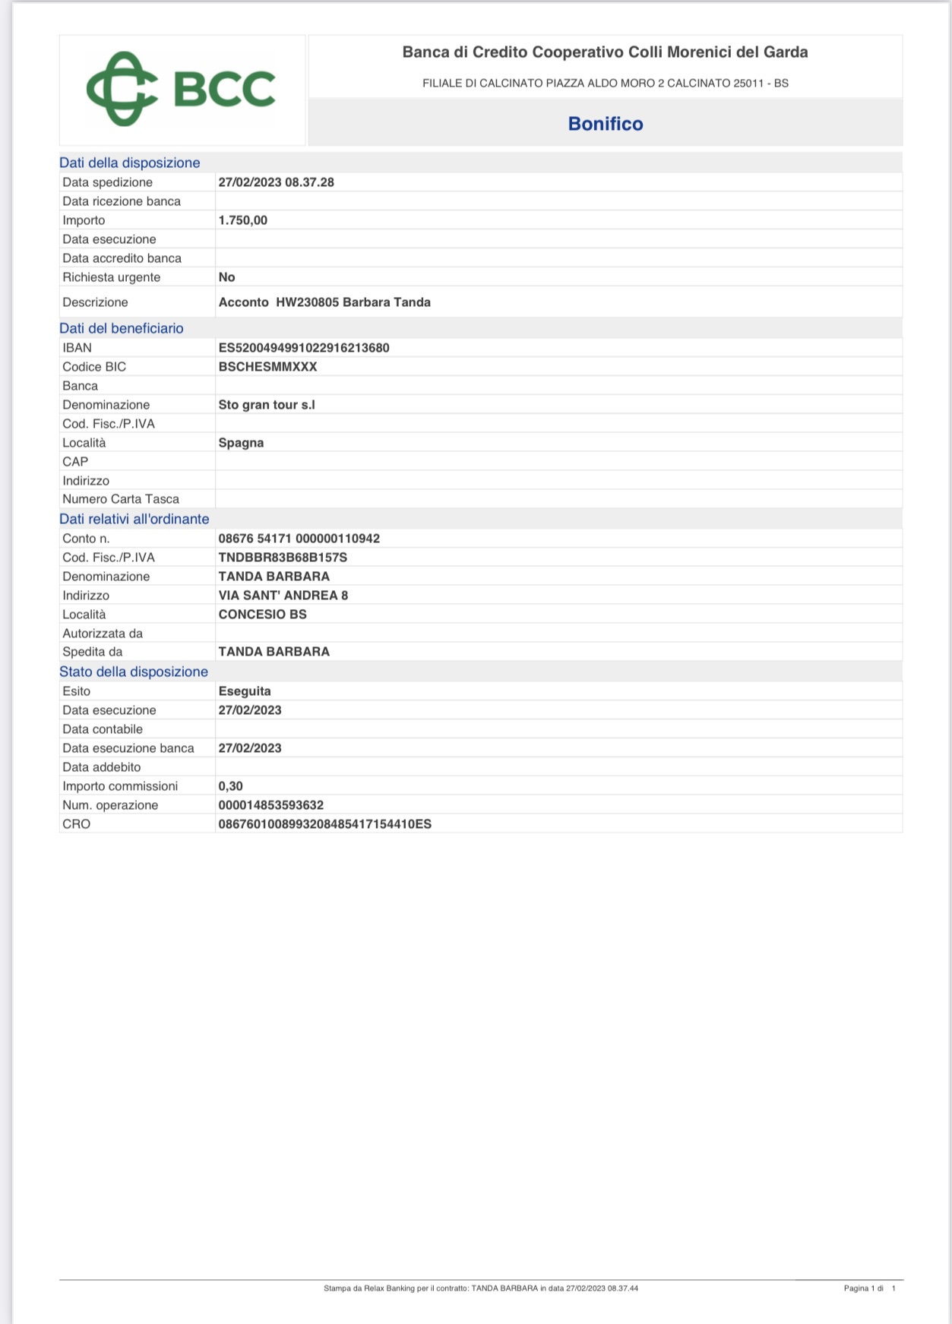The height and width of the screenshot is (1324, 952).
Task: Click the Pagina 1 di 1 footer
Action: tap(870, 1288)
